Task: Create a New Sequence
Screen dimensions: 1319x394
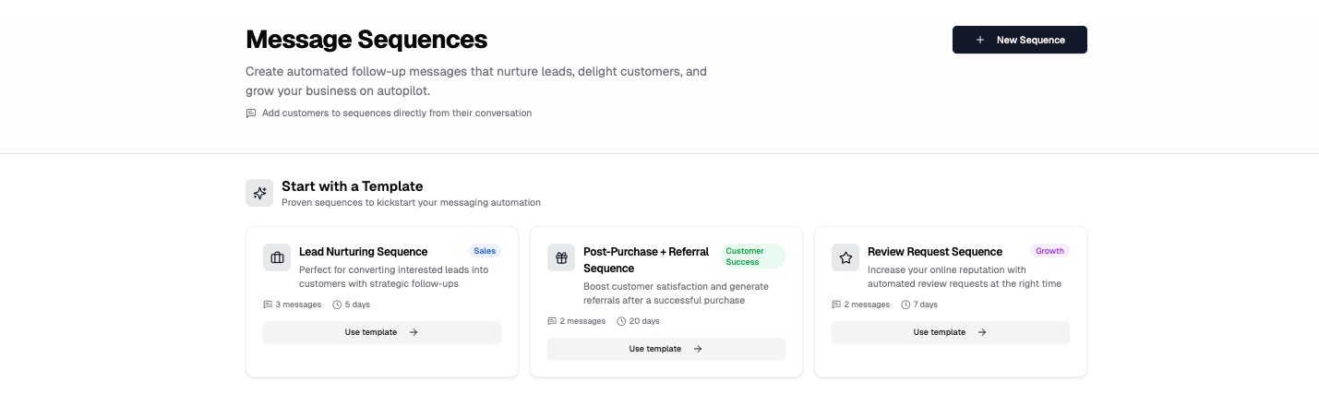Action: pyautogui.click(x=1019, y=40)
